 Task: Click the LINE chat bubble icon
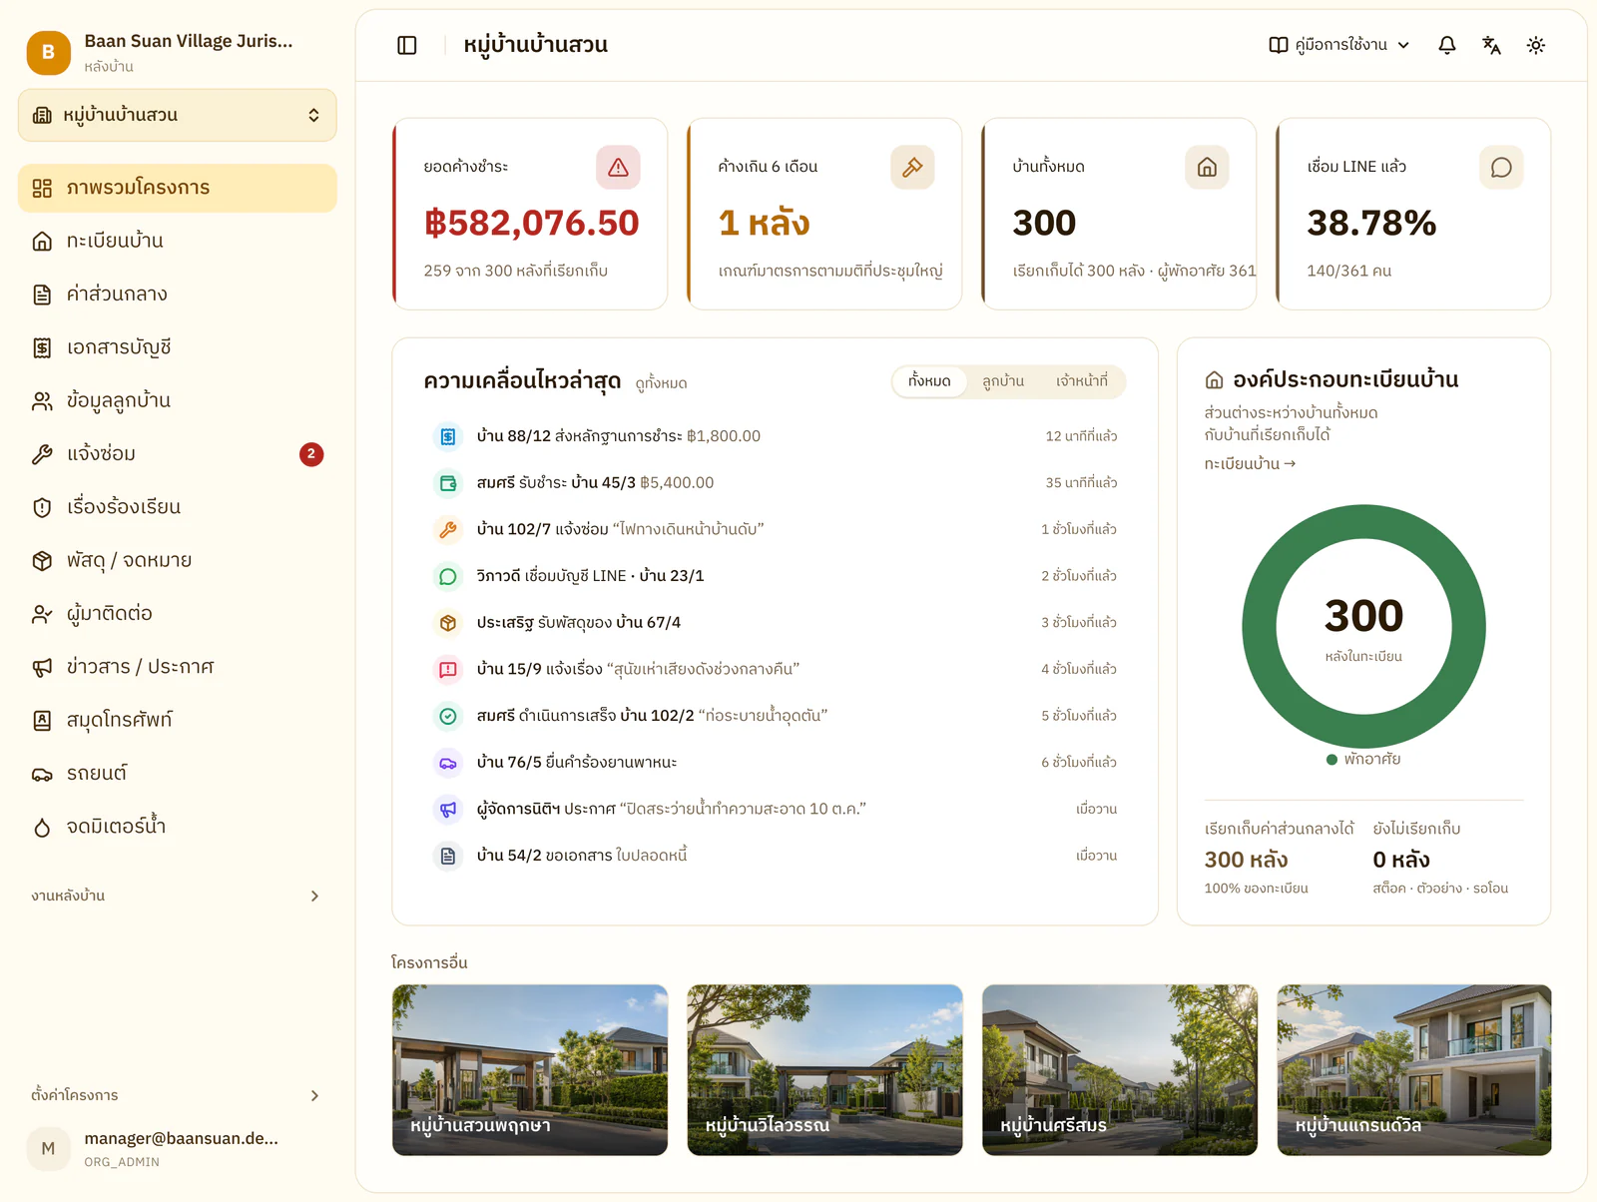[x=1501, y=167]
